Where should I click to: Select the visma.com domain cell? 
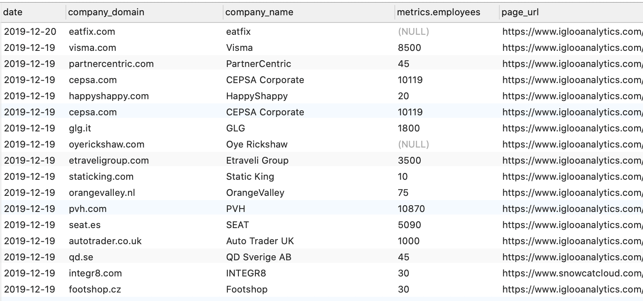coord(92,48)
